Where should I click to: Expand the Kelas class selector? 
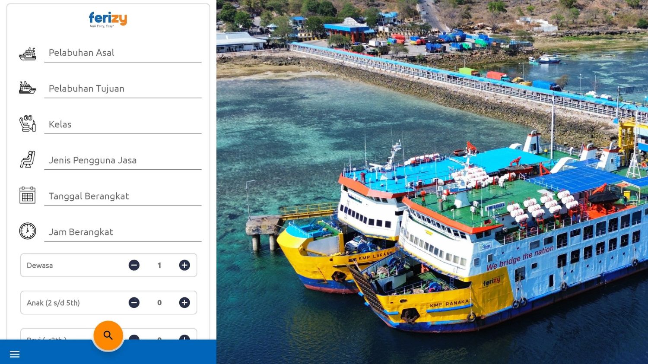pyautogui.click(x=123, y=124)
